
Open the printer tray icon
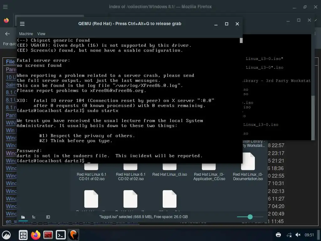278,235
